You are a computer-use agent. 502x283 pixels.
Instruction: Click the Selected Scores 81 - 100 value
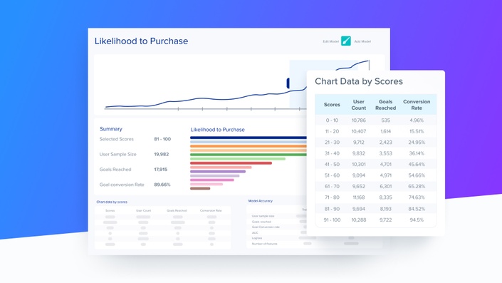tap(162, 139)
